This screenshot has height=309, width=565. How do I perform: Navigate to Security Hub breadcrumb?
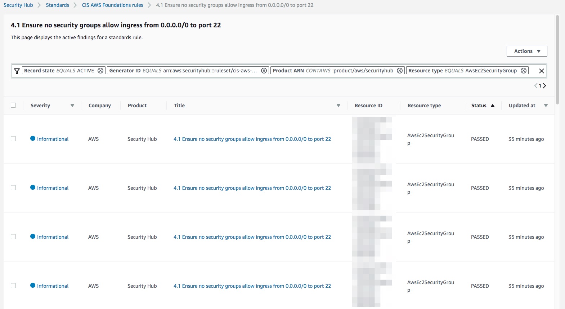(18, 5)
